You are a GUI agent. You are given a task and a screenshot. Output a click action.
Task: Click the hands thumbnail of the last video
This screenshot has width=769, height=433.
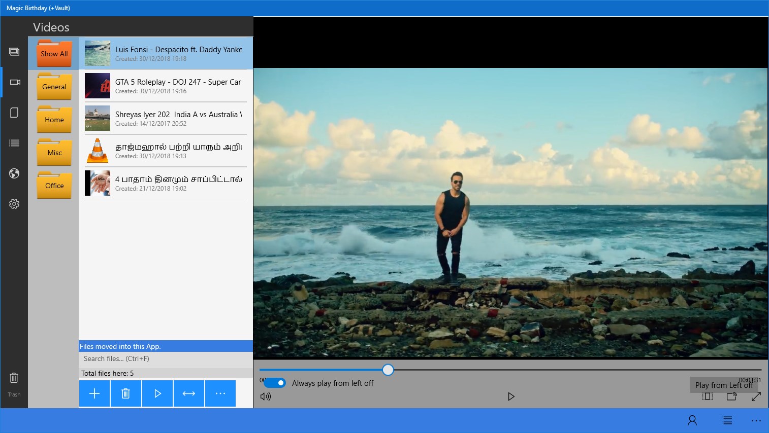click(98, 183)
